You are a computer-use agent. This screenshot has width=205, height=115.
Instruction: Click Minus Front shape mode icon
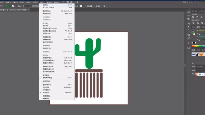click(197, 17)
